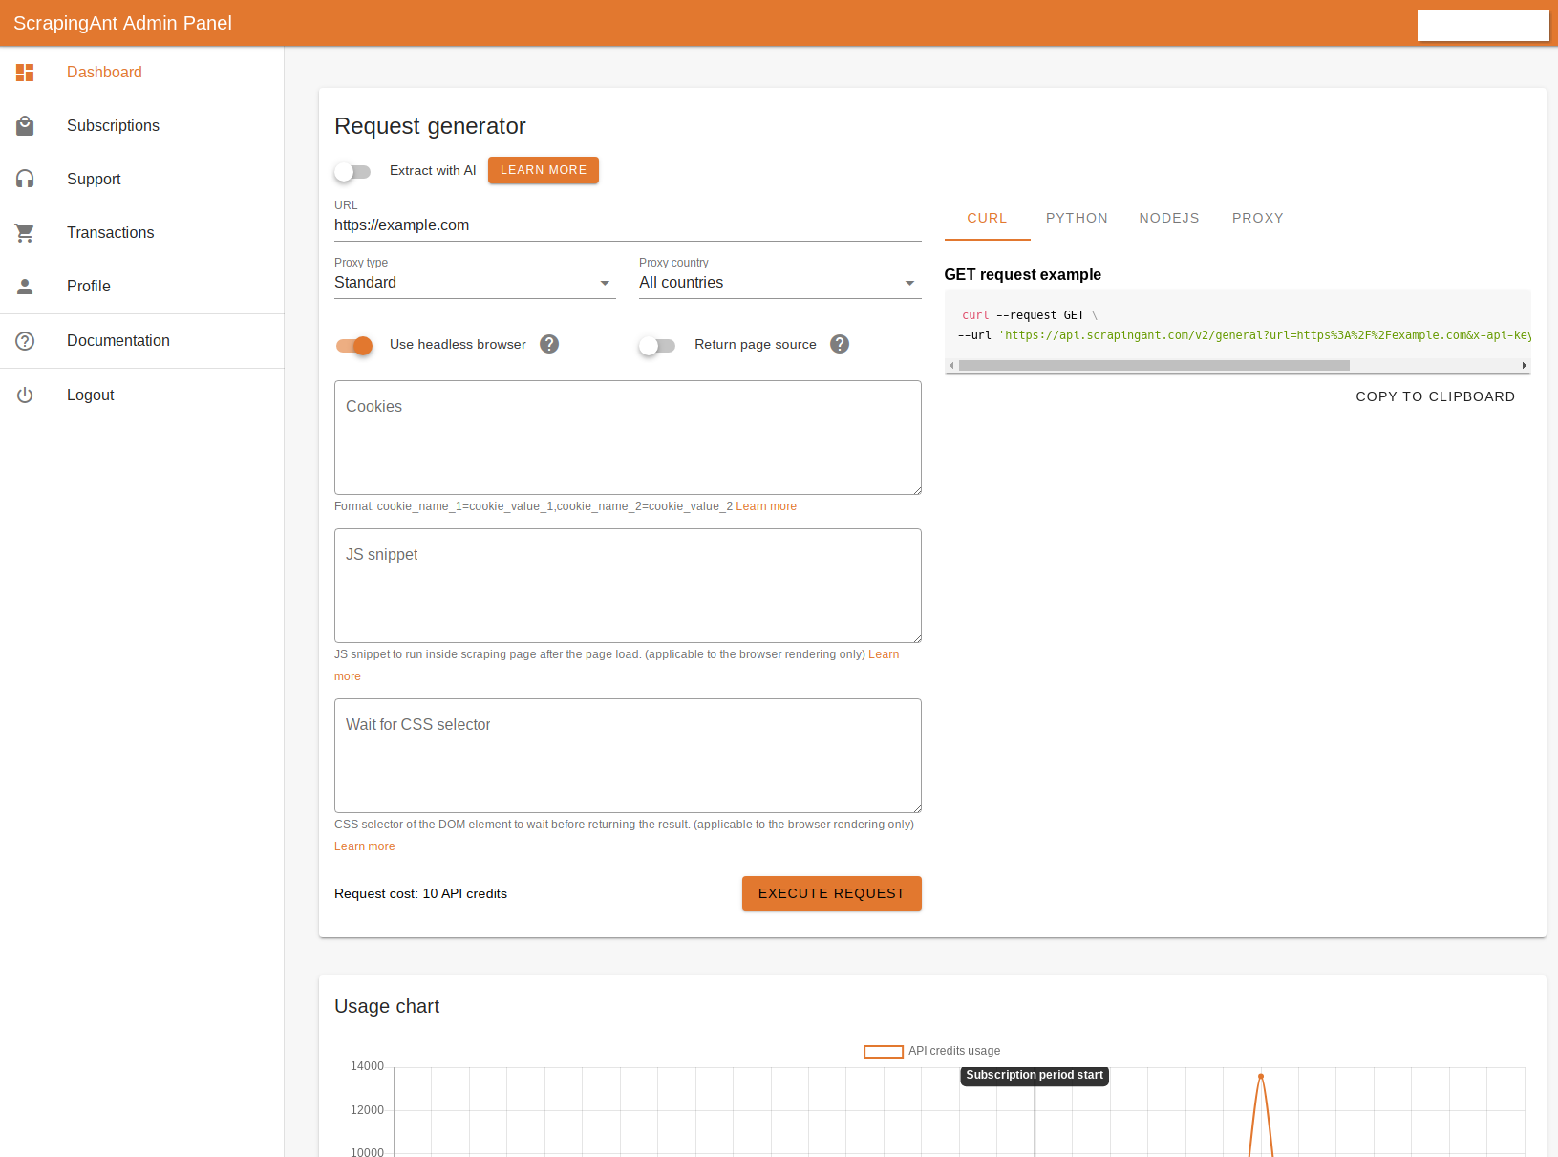
Task: Click the Subscription period start marker
Action: click(1035, 1076)
